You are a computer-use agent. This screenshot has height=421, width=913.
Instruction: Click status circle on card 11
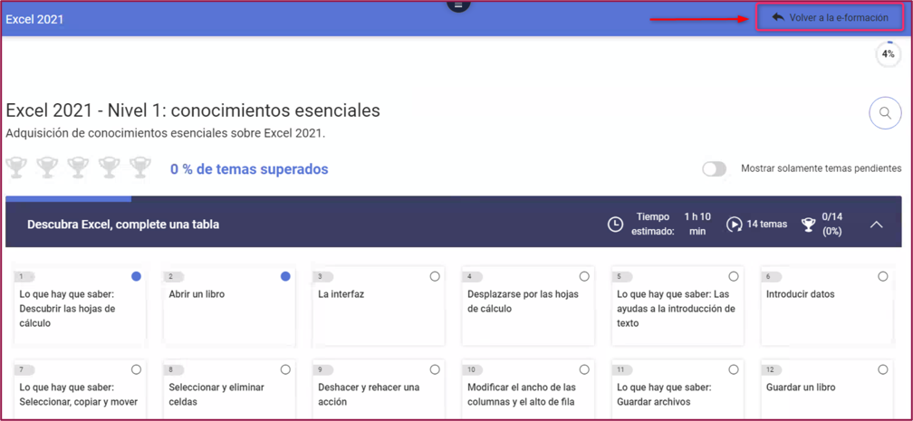(x=734, y=369)
